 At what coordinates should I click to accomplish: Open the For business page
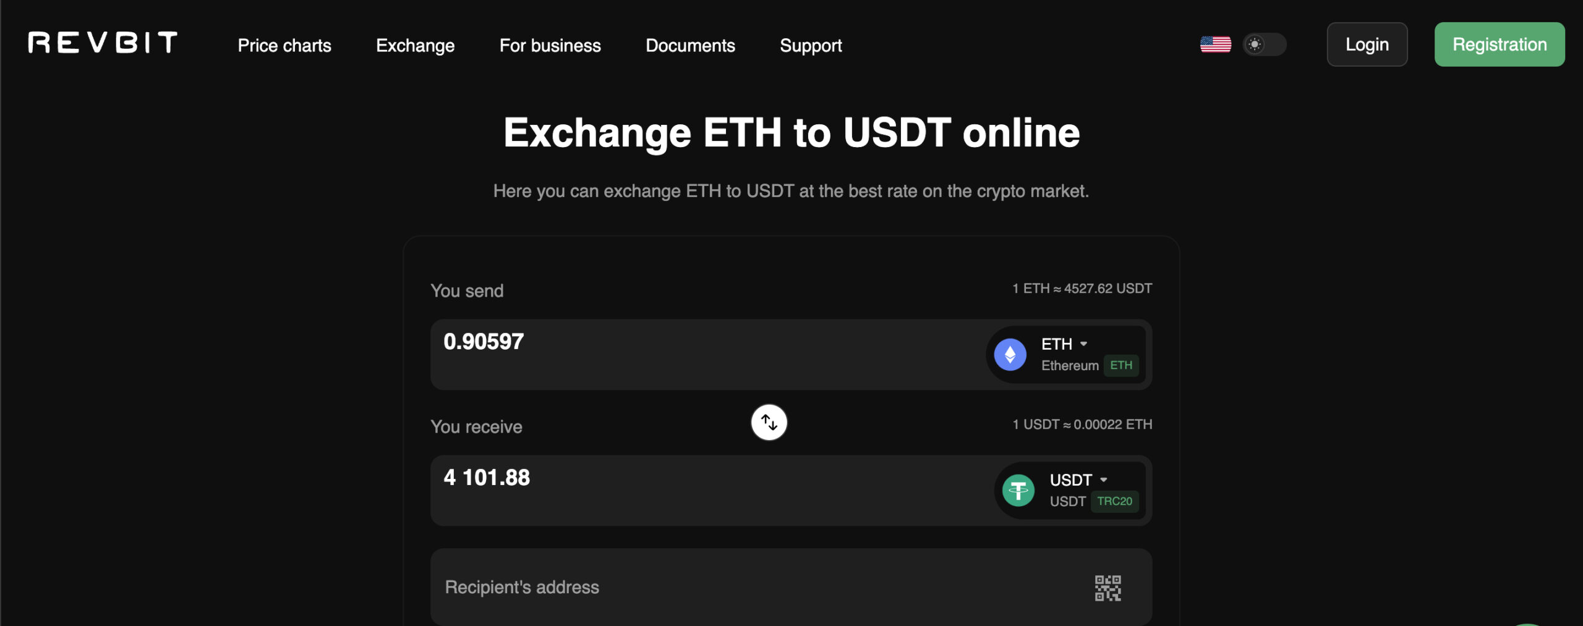[x=550, y=45]
